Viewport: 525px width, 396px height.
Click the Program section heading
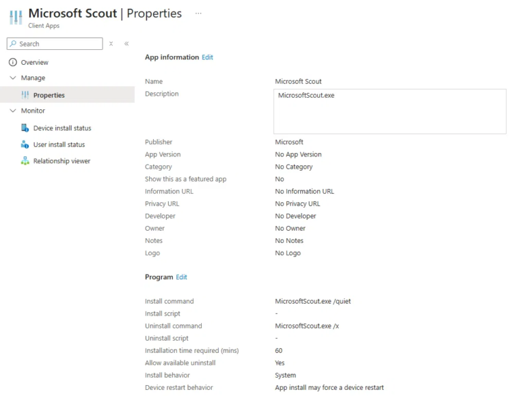tap(159, 277)
